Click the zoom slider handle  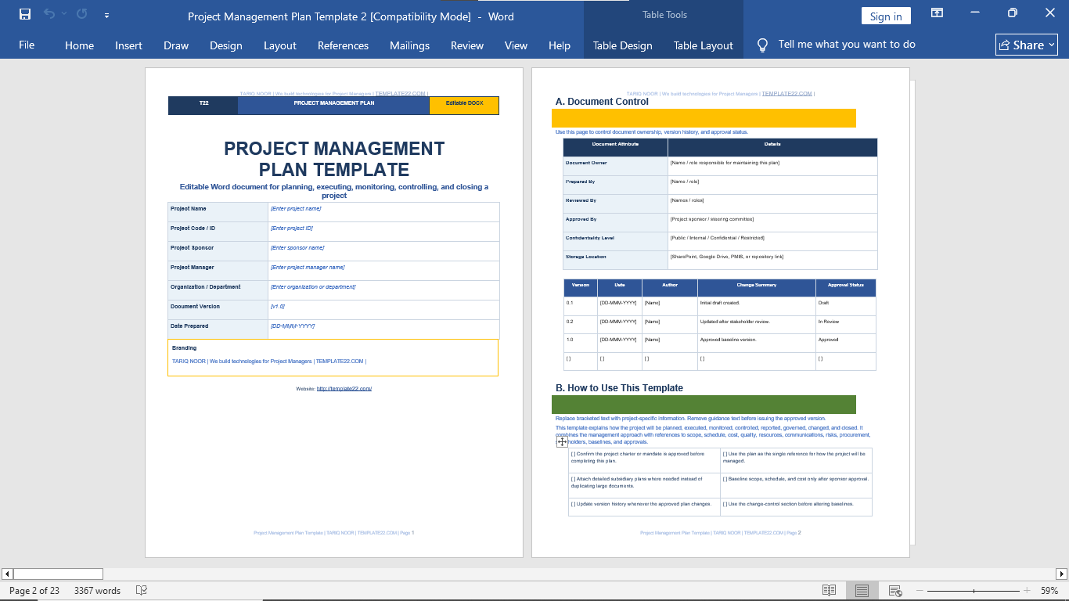(x=974, y=591)
